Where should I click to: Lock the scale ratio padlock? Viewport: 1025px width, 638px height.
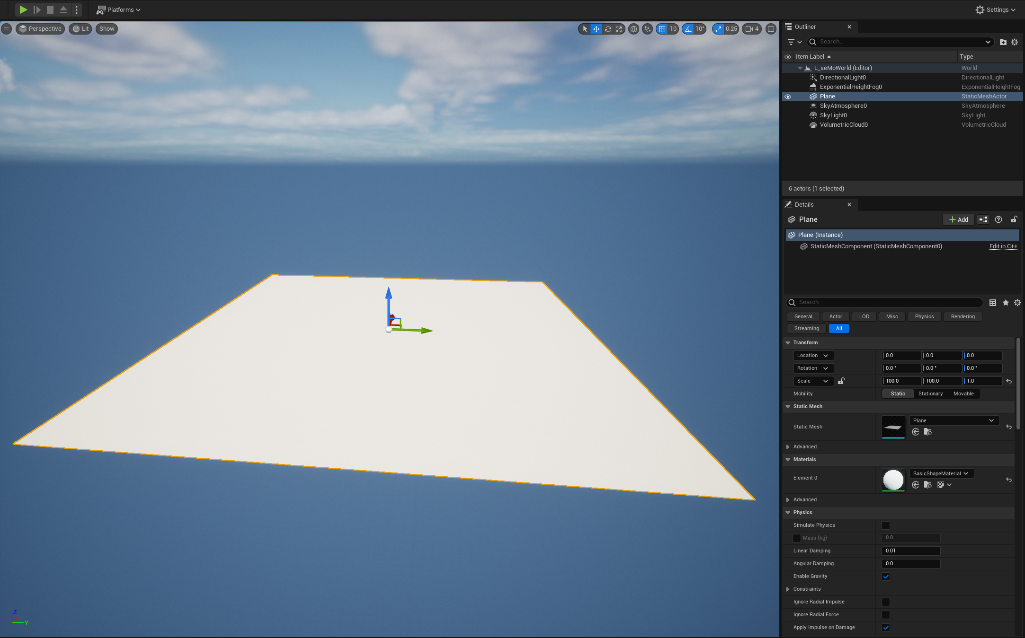tap(841, 381)
